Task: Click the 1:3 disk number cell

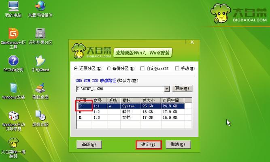Action: (x=99, y=117)
